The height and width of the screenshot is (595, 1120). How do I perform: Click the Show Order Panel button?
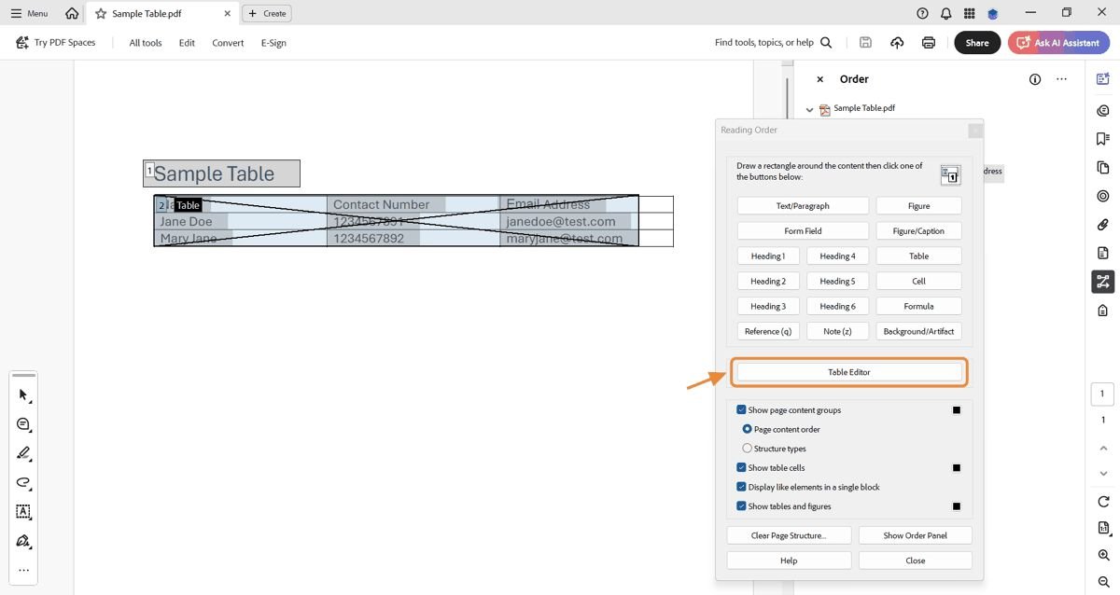[915, 535]
